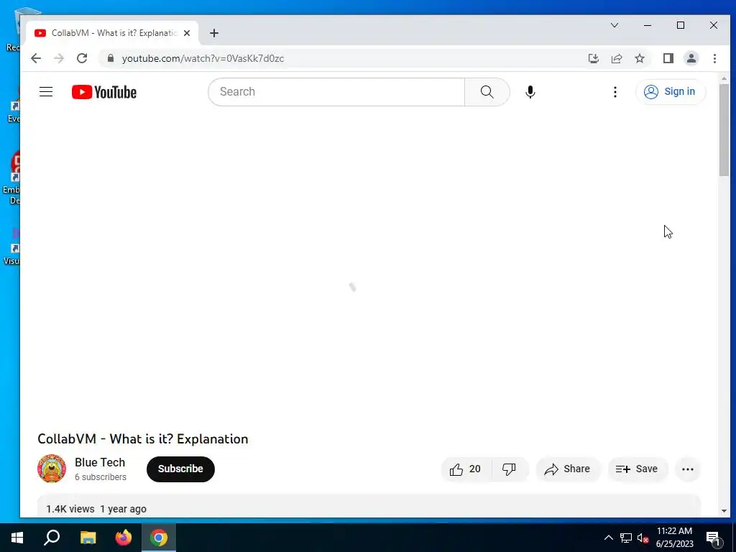The width and height of the screenshot is (736, 552).
Task: Click the Sign in button
Action: 671,91
